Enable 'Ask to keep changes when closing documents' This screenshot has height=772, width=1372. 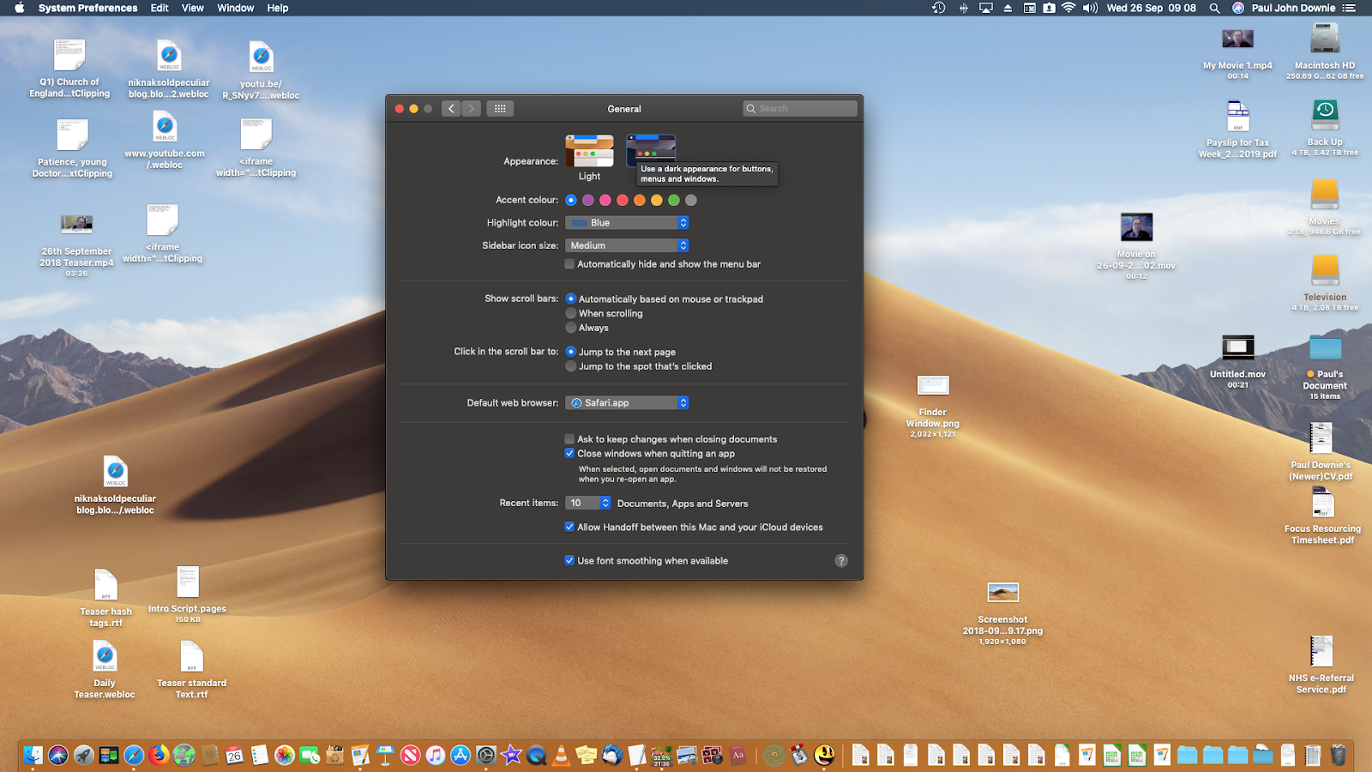tap(569, 439)
